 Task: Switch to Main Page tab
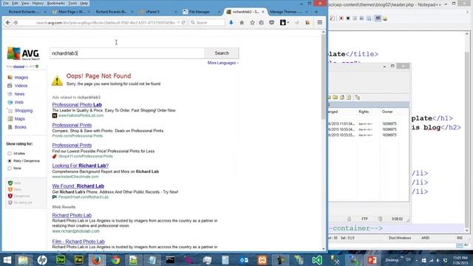coord(71,12)
